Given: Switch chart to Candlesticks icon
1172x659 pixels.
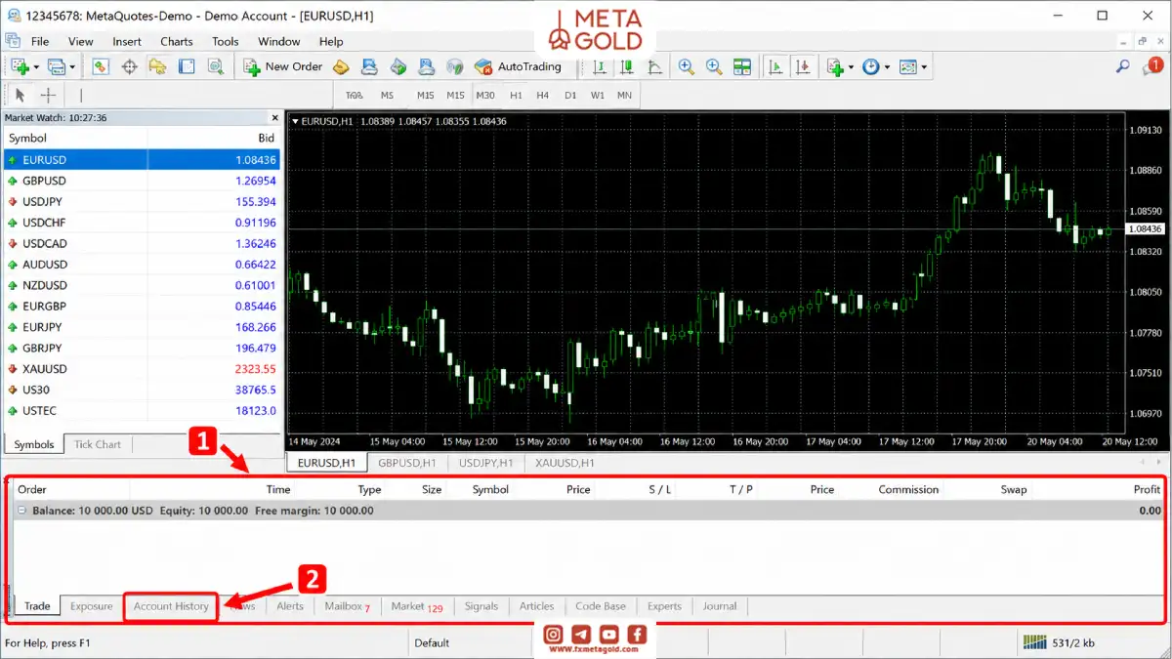Looking at the screenshot, I should pyautogui.click(x=628, y=66).
